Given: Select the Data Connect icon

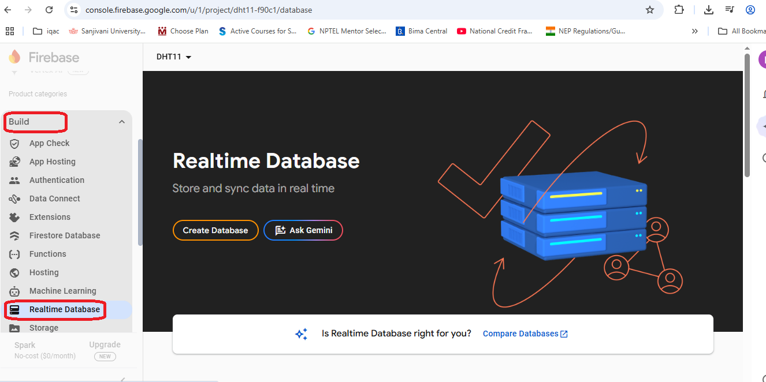Looking at the screenshot, I should click(14, 199).
